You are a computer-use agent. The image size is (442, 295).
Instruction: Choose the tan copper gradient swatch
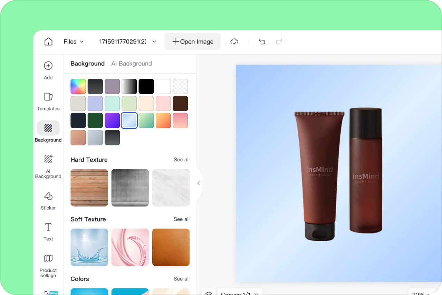(x=78, y=137)
